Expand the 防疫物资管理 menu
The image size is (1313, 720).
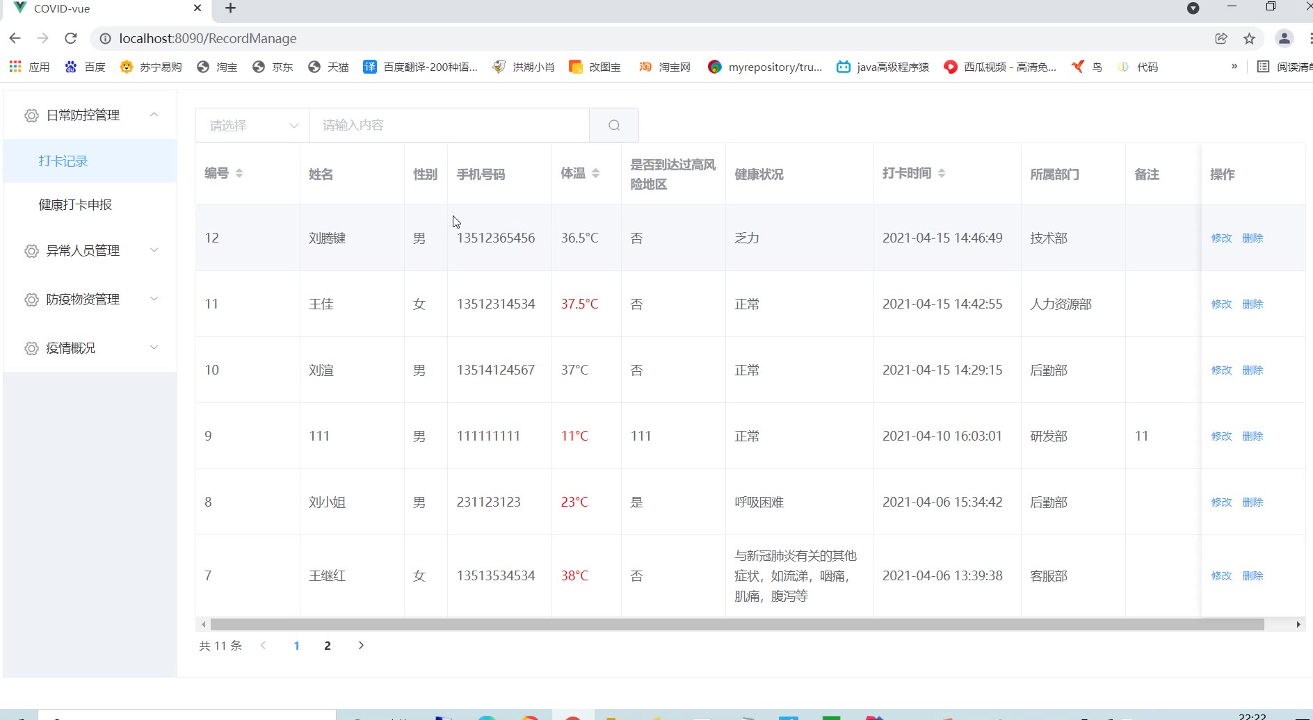(x=90, y=299)
